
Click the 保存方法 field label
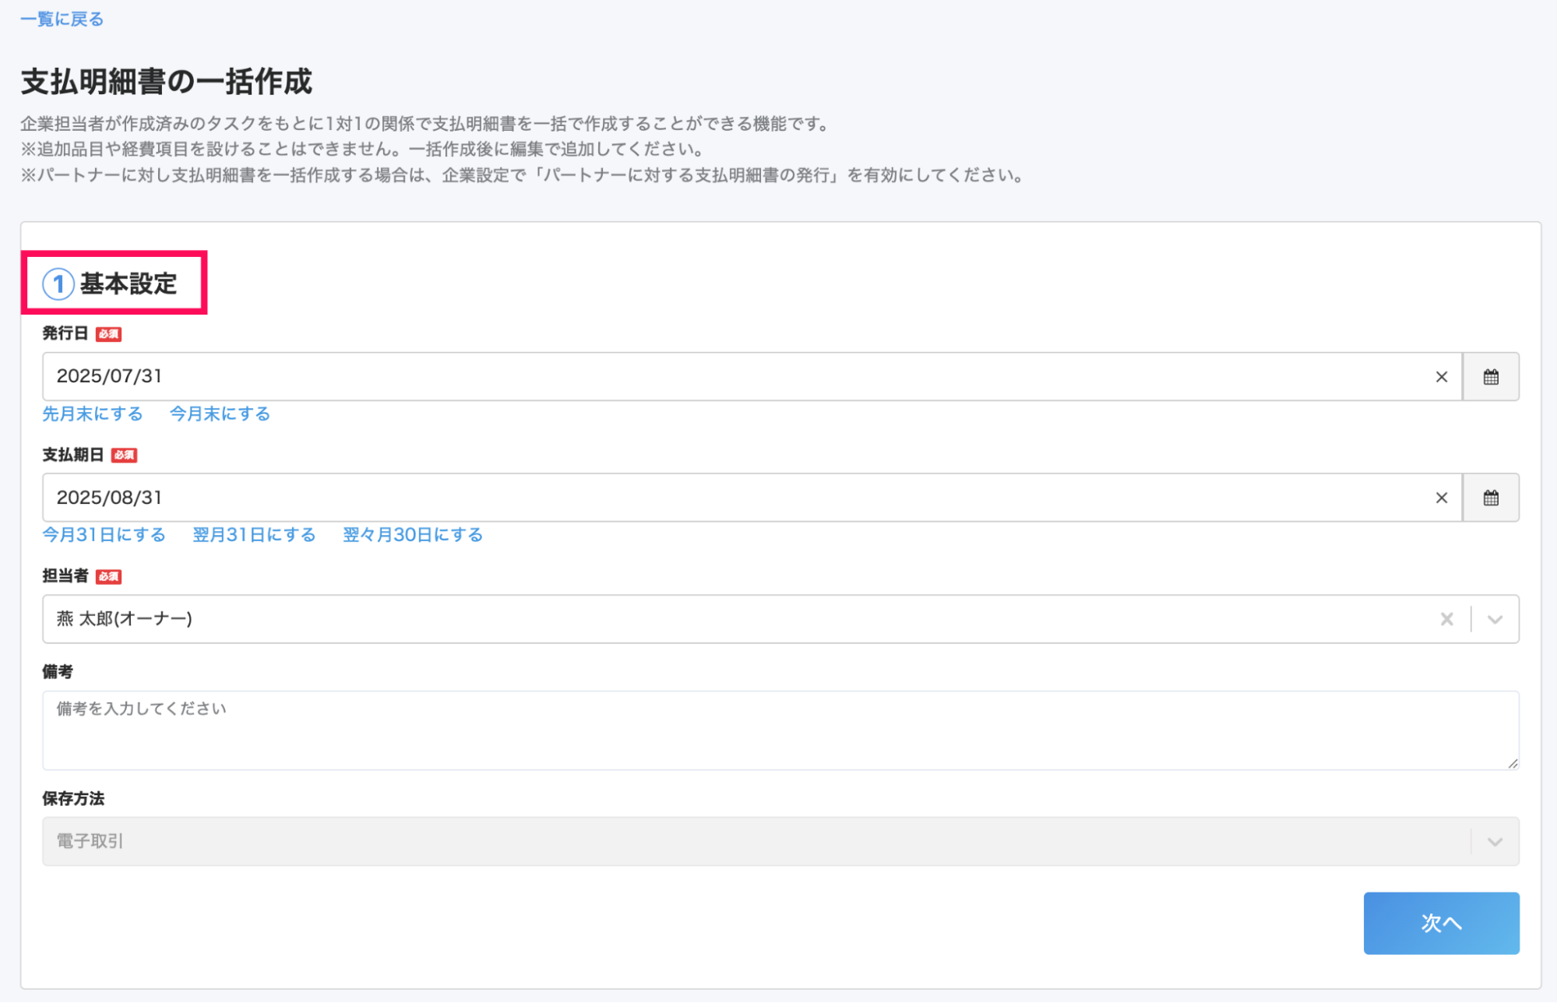tap(73, 798)
